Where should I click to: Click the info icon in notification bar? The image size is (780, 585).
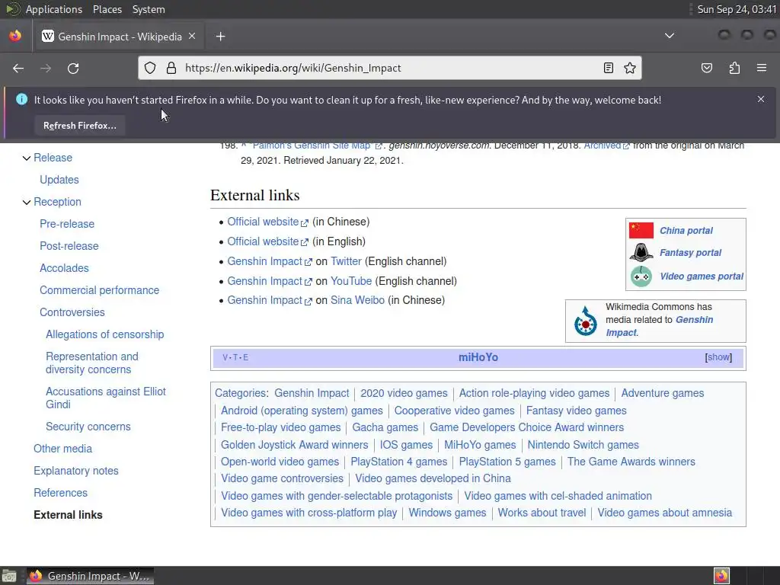[21, 99]
